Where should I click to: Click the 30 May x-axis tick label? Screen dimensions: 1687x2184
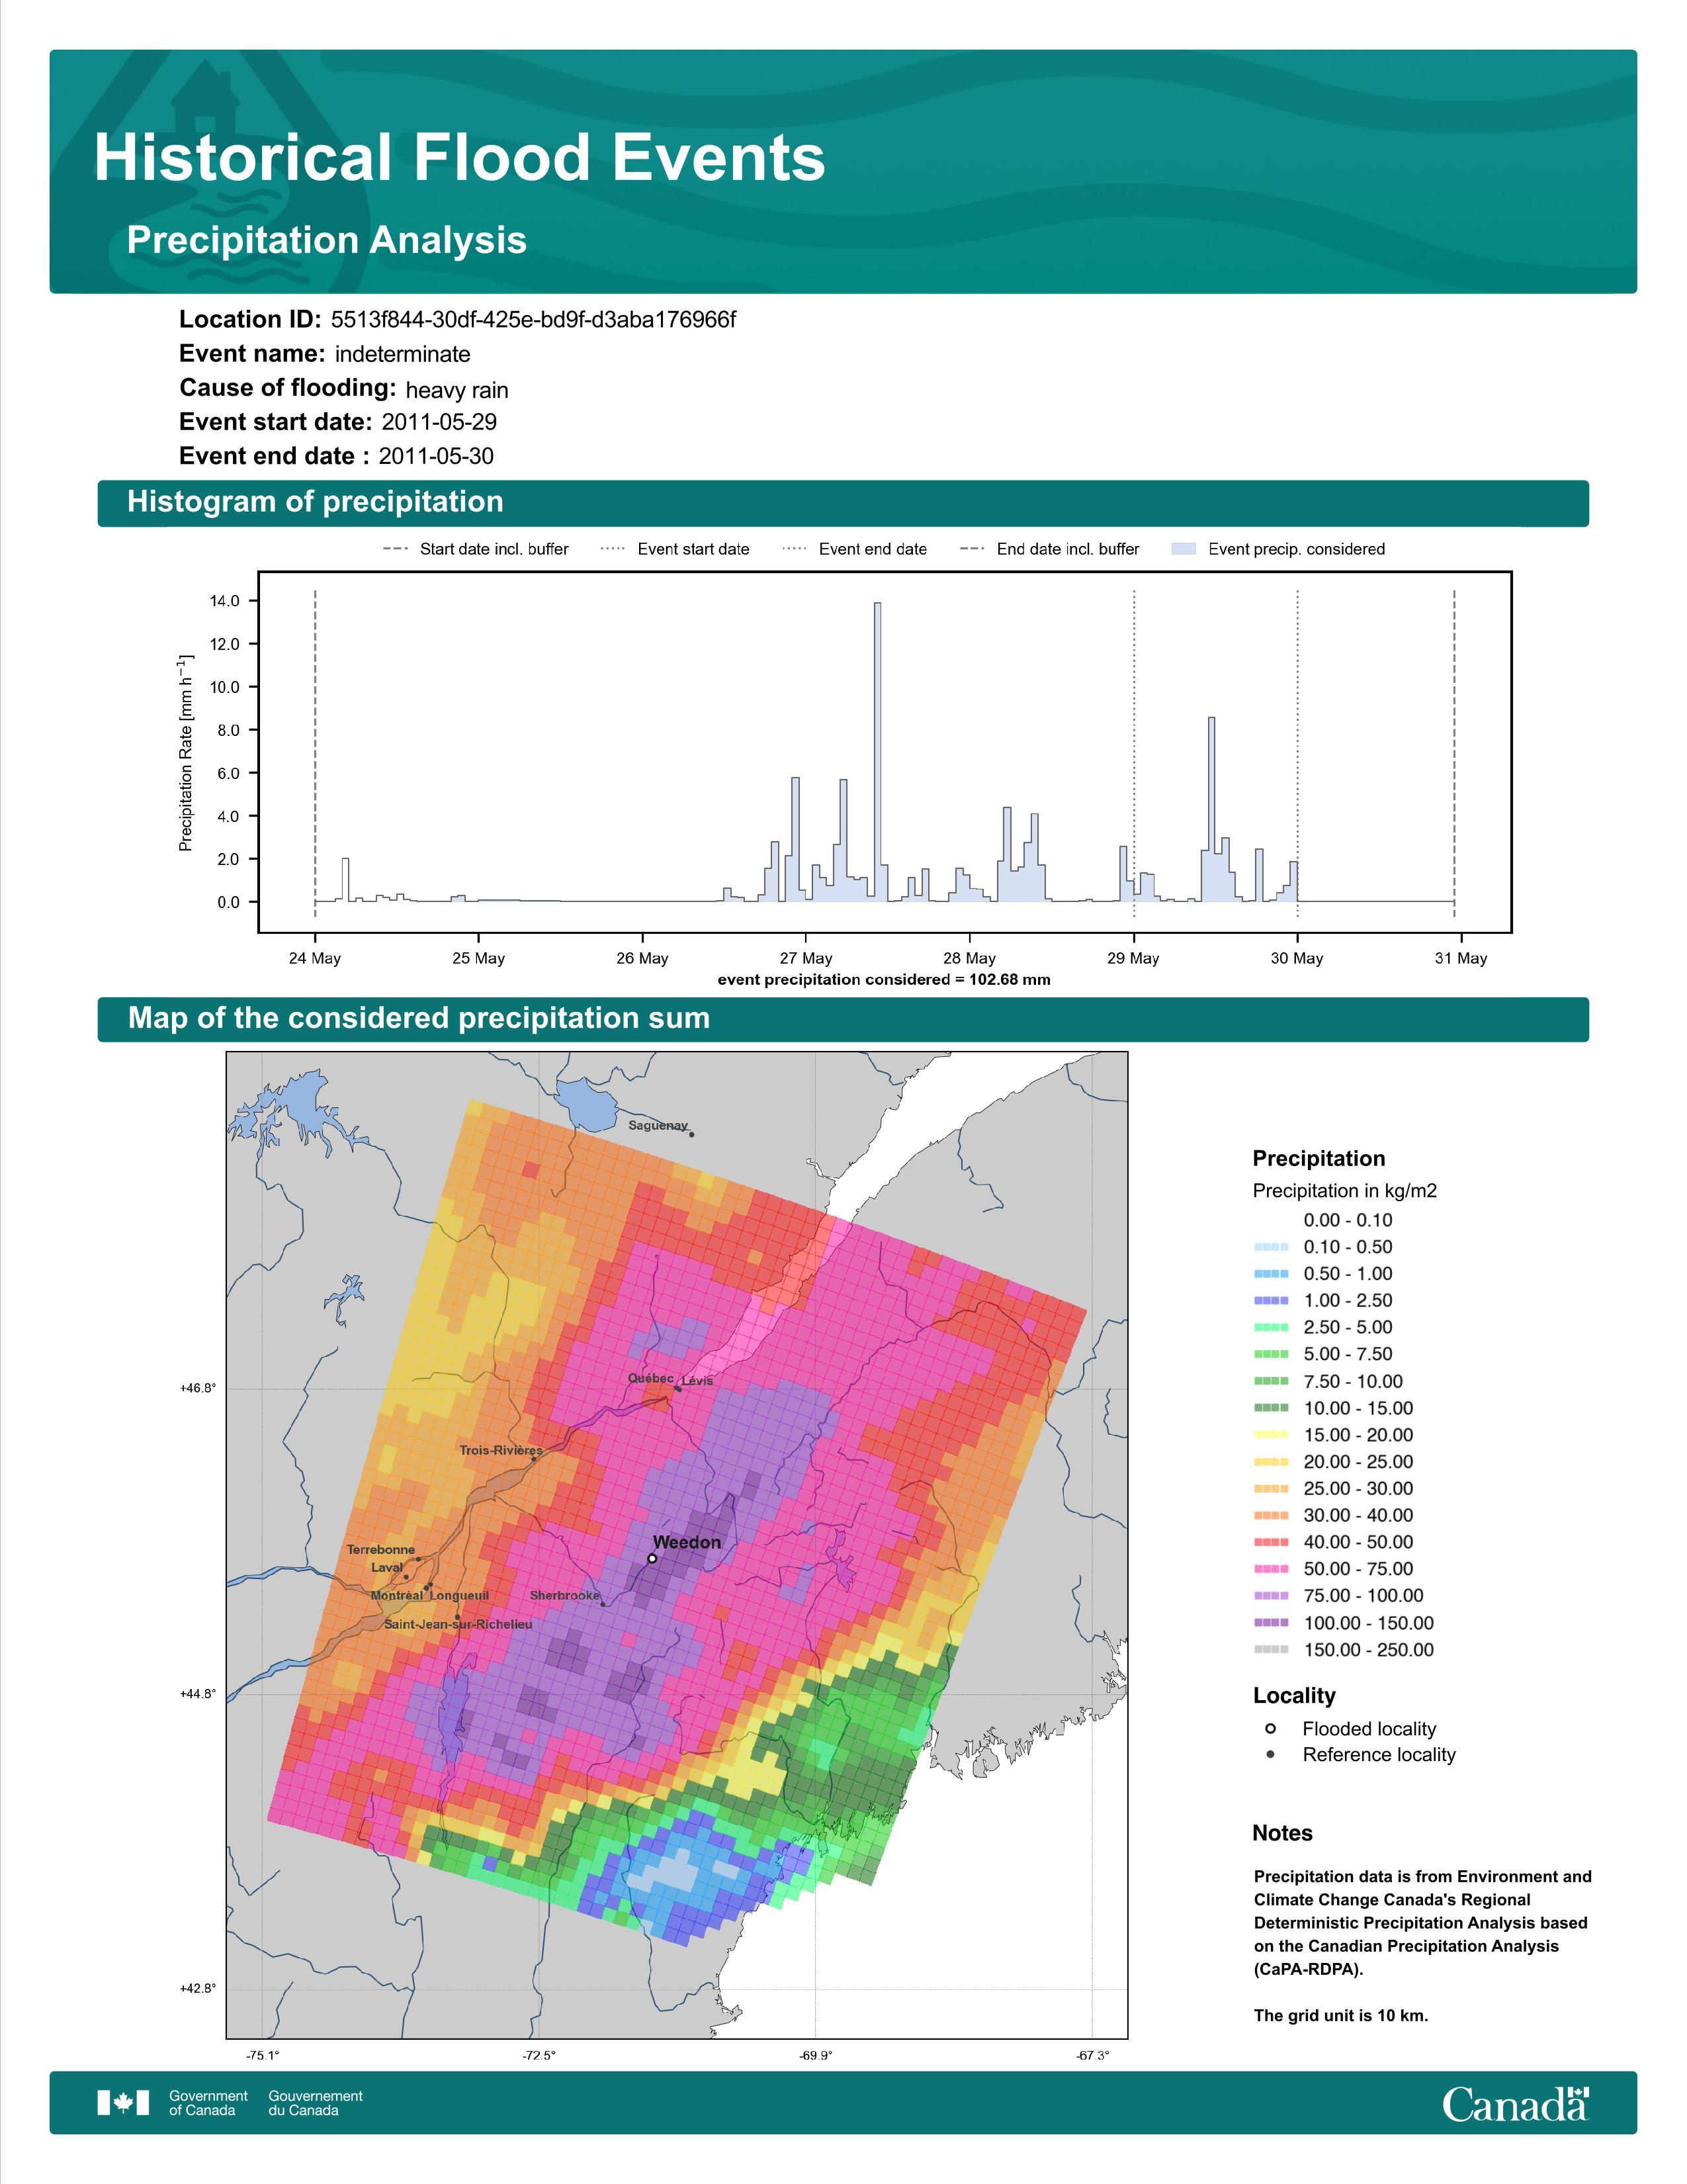coord(1297,958)
